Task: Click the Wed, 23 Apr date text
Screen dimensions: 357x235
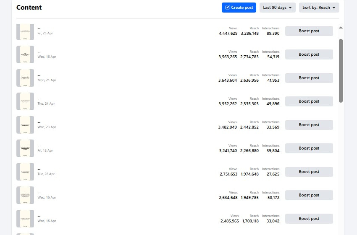Action: coord(47,127)
